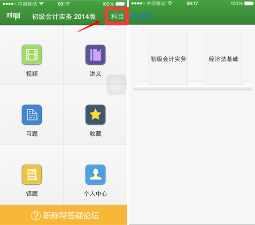This screenshot has width=255, height=225.
Task: Open the 个人中心 profile icon
Action: pyautogui.click(x=95, y=174)
